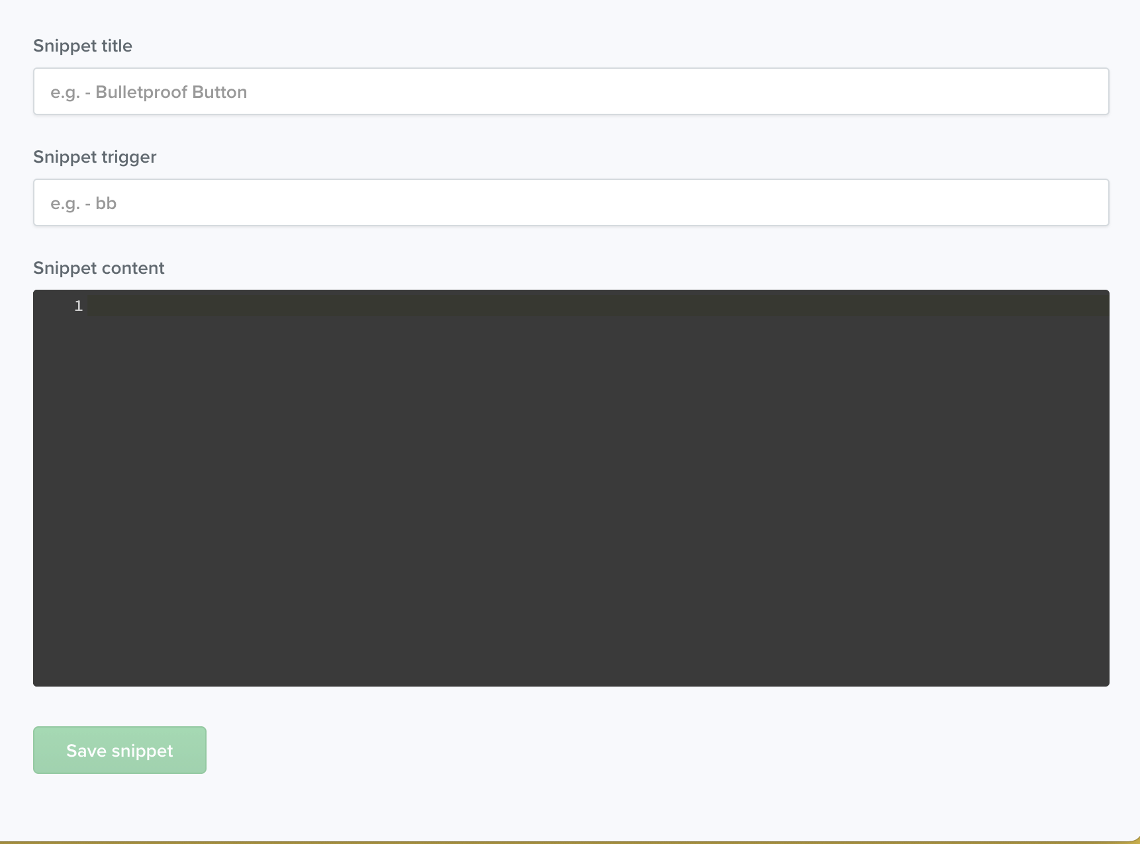This screenshot has width=1140, height=844.
Task: Select line number 1 in editor gutter
Action: pyautogui.click(x=78, y=306)
